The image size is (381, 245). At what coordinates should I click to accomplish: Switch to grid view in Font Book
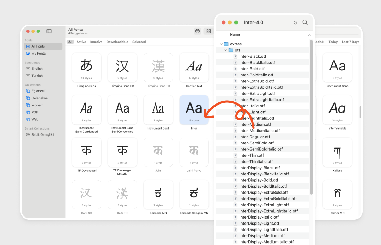click(208, 31)
